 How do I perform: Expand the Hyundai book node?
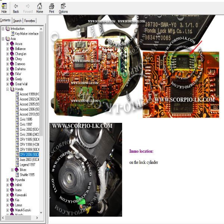click(7, 180)
